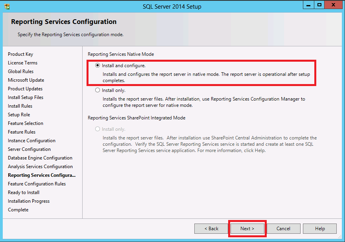Viewport: 345px width, 242px height.
Task: Open Help for this setup page
Action: tap(320, 229)
